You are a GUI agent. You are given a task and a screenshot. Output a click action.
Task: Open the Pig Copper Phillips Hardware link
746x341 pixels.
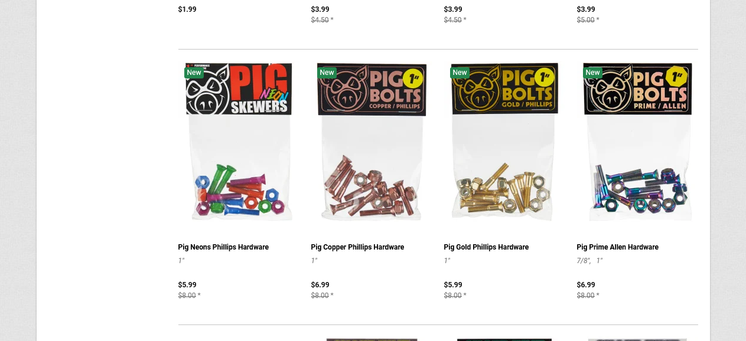click(357, 247)
